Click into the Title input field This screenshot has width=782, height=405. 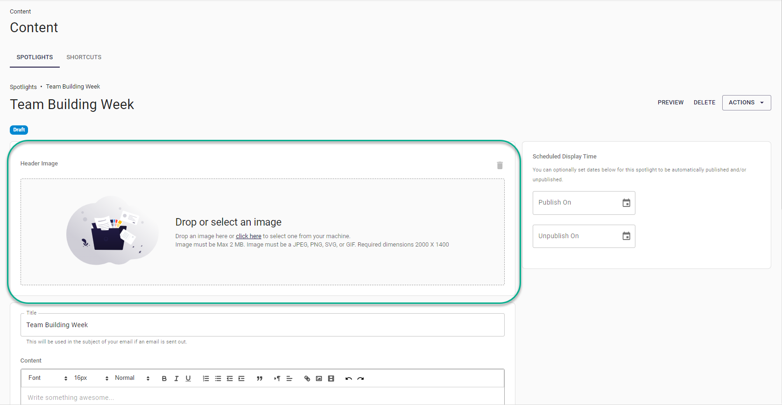tap(262, 325)
